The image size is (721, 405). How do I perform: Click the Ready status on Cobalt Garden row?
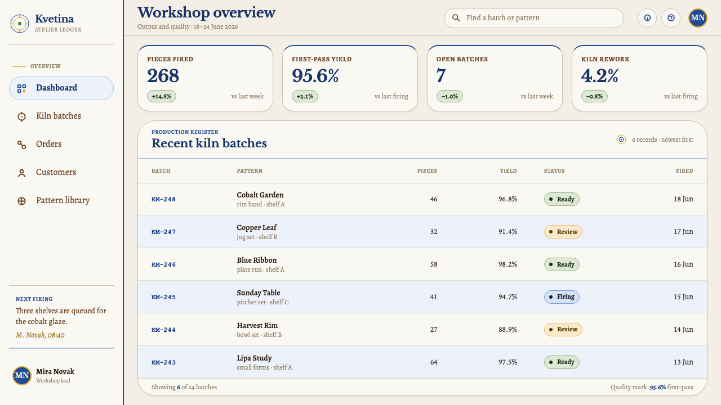[x=562, y=199]
